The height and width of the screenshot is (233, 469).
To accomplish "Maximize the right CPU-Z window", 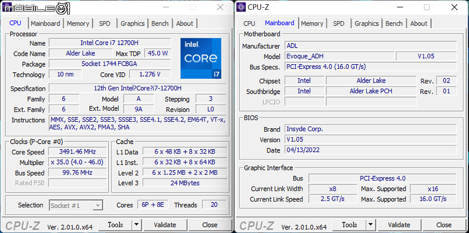I will pyautogui.click(x=427, y=7).
